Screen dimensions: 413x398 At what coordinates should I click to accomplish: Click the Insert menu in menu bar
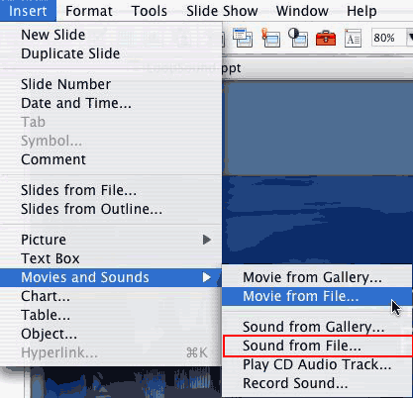pos(28,11)
